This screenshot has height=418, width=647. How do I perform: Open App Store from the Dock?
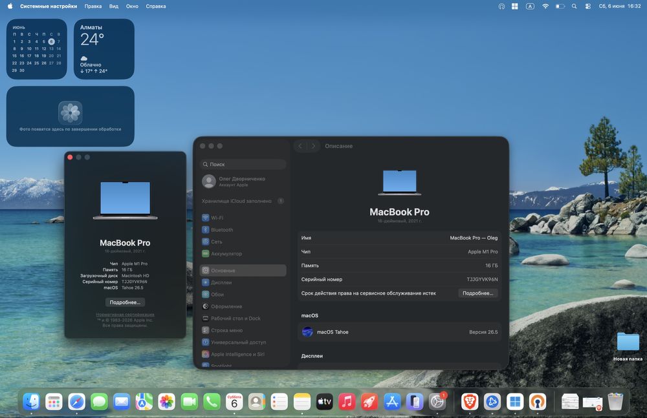(392, 401)
